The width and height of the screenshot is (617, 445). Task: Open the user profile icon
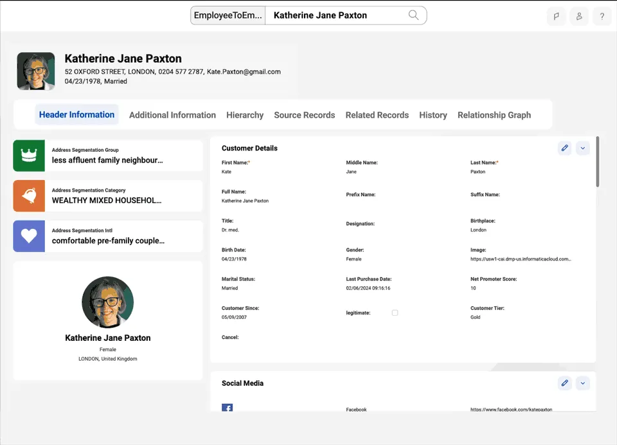pyautogui.click(x=579, y=17)
